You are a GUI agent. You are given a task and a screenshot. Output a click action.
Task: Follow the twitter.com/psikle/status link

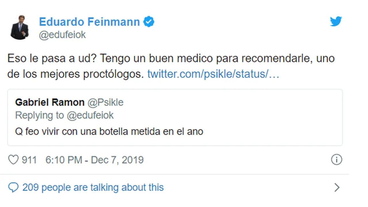coord(213,74)
